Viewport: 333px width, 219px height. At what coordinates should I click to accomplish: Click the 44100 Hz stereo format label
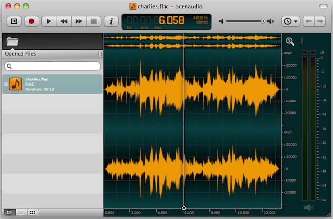coord(200,20)
